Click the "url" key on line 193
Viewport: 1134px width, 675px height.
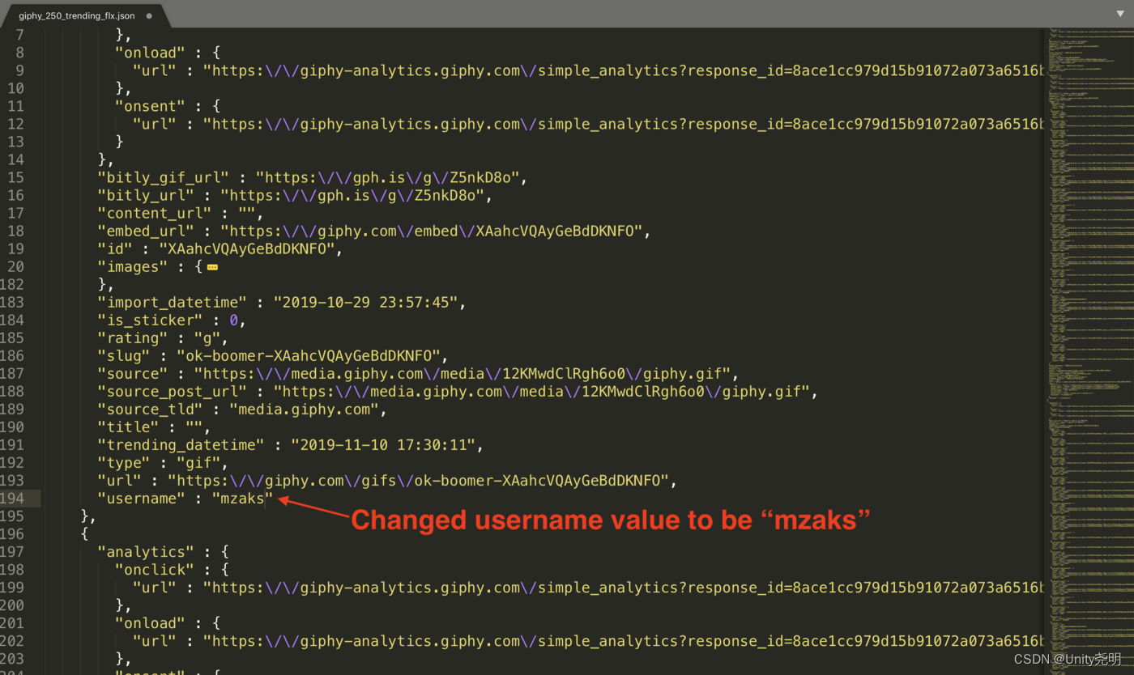coord(119,480)
